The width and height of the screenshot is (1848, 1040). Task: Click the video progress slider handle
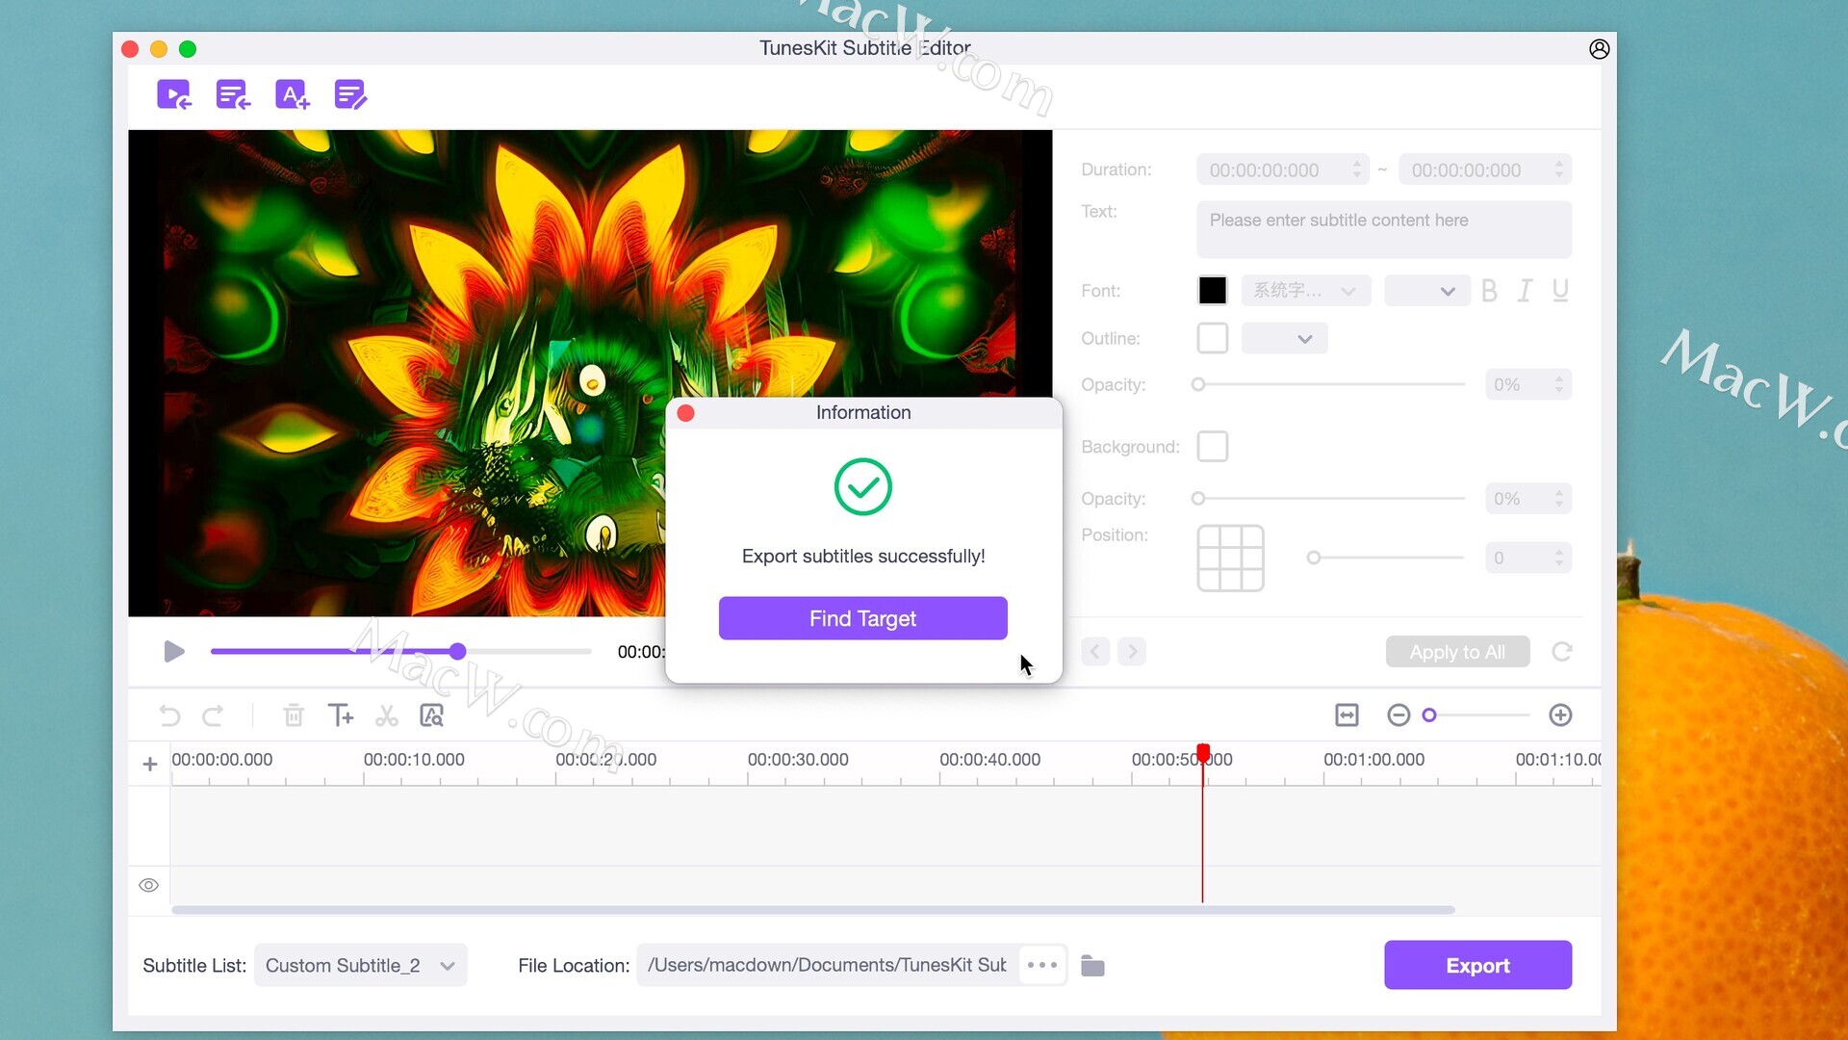coord(458,652)
